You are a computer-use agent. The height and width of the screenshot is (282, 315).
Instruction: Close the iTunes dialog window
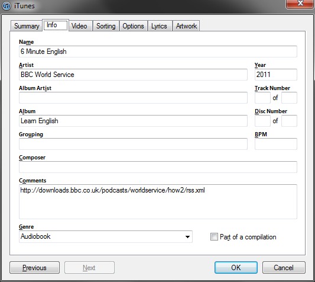click(300, 4)
